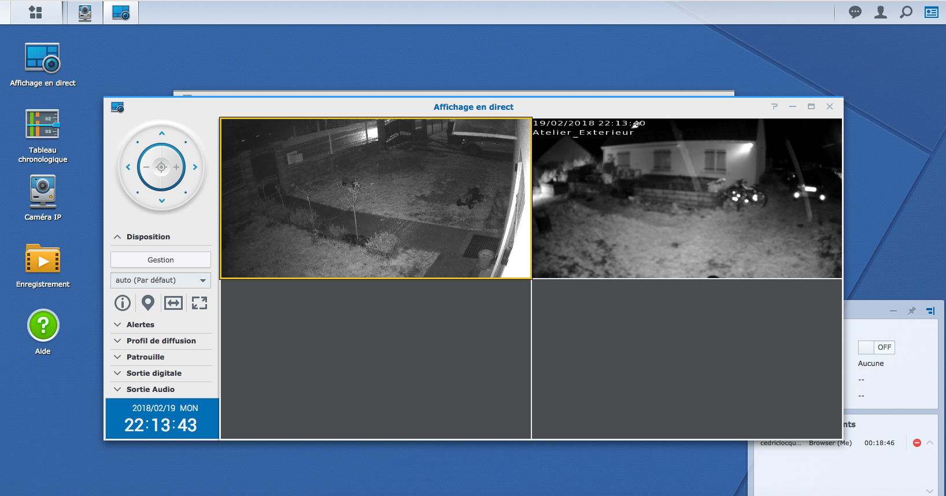Click PTZ home center button
Image resolution: width=946 pixels, height=496 pixels.
(x=161, y=167)
